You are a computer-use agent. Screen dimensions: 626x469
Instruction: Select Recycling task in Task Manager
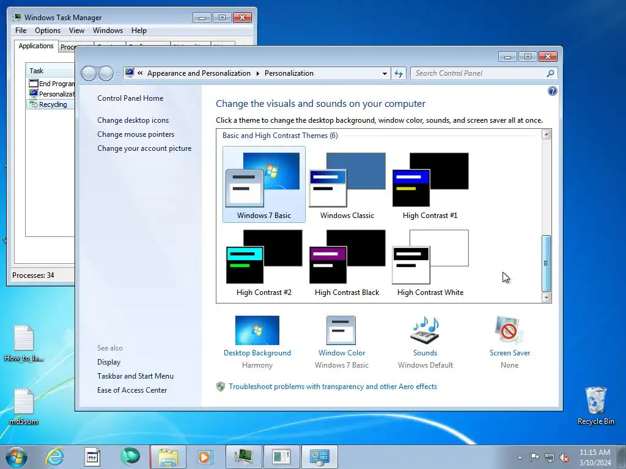(51, 104)
